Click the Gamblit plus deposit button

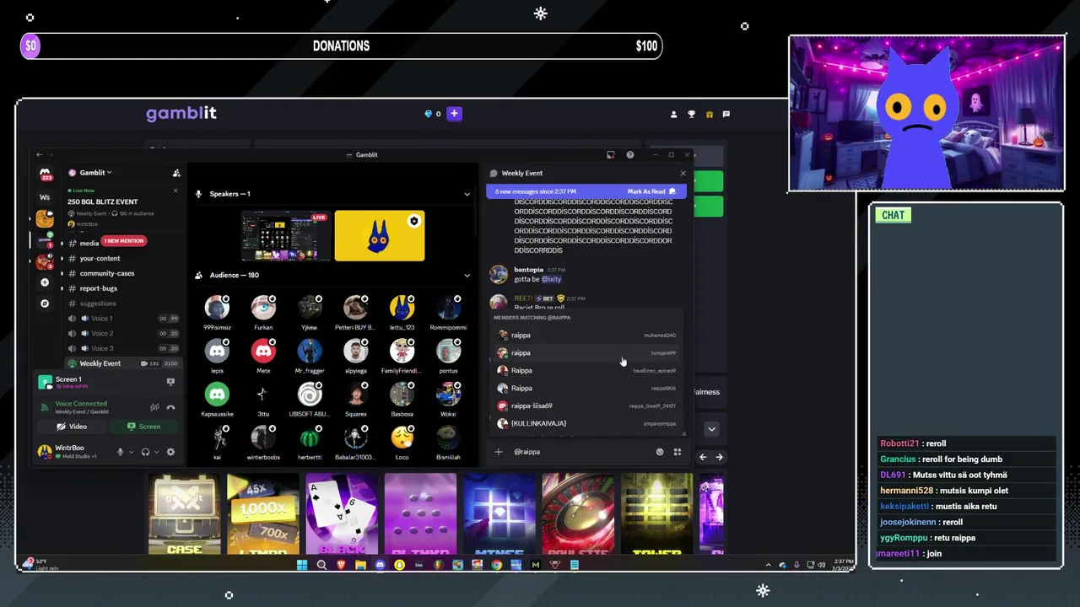pos(454,114)
